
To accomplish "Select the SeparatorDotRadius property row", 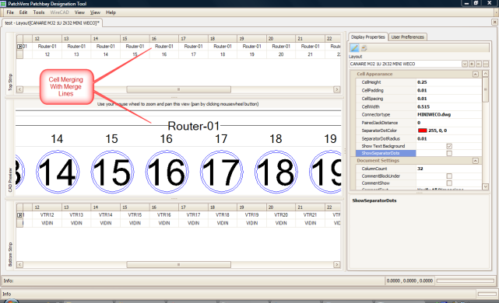I will point(419,139).
